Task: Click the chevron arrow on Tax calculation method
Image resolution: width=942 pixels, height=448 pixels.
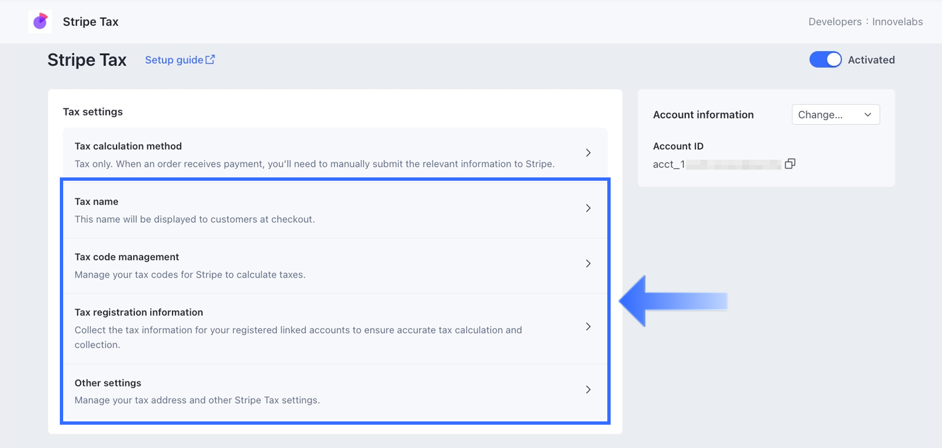Action: (588, 152)
